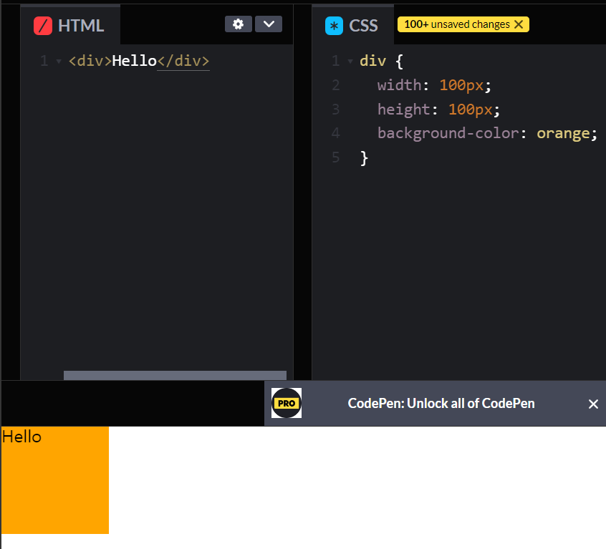Open the Unlock all of CodePen link
This screenshot has width=606, height=549.
pyautogui.click(x=441, y=404)
